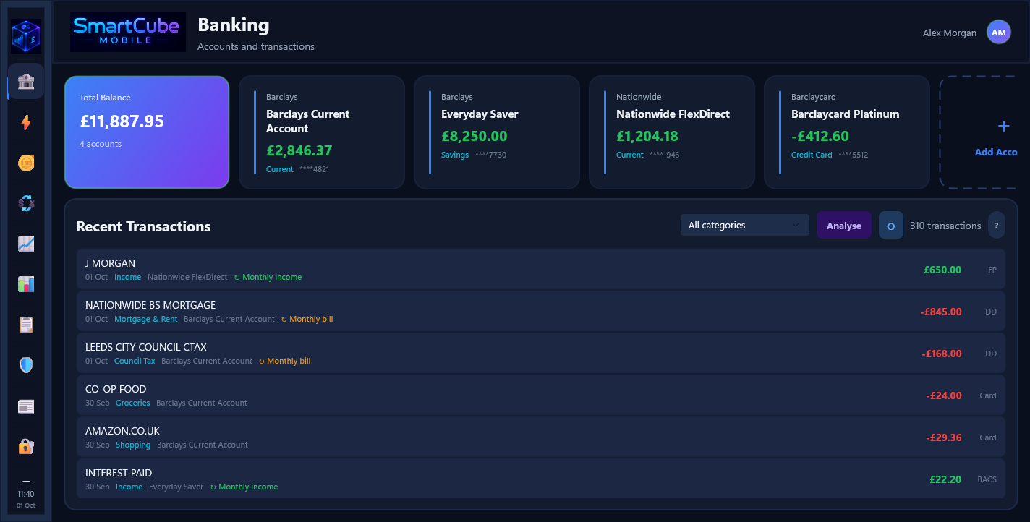
Task: Select the Everyday Saver account card
Action: click(497, 132)
